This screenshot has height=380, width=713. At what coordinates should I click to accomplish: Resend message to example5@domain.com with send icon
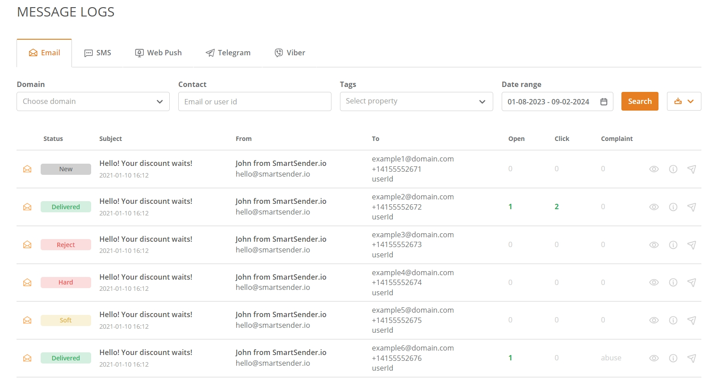[x=692, y=320]
